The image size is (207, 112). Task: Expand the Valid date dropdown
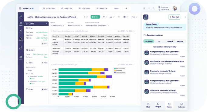coord(75,25)
